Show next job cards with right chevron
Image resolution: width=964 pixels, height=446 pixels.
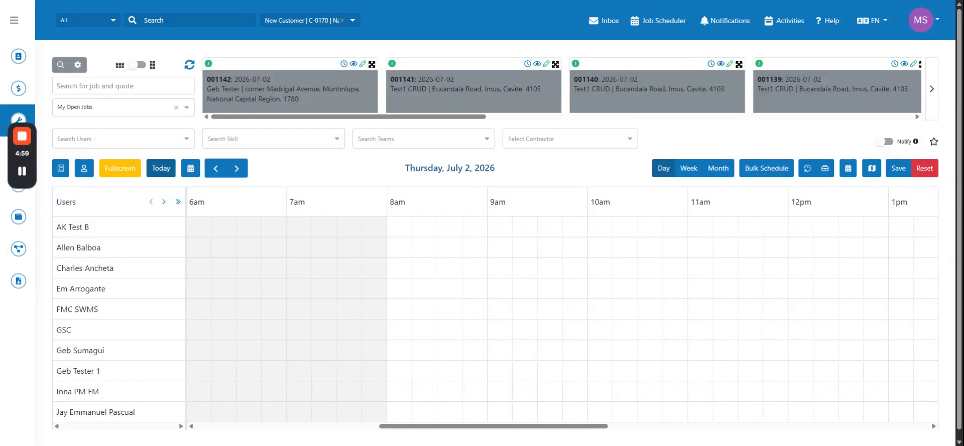click(932, 89)
